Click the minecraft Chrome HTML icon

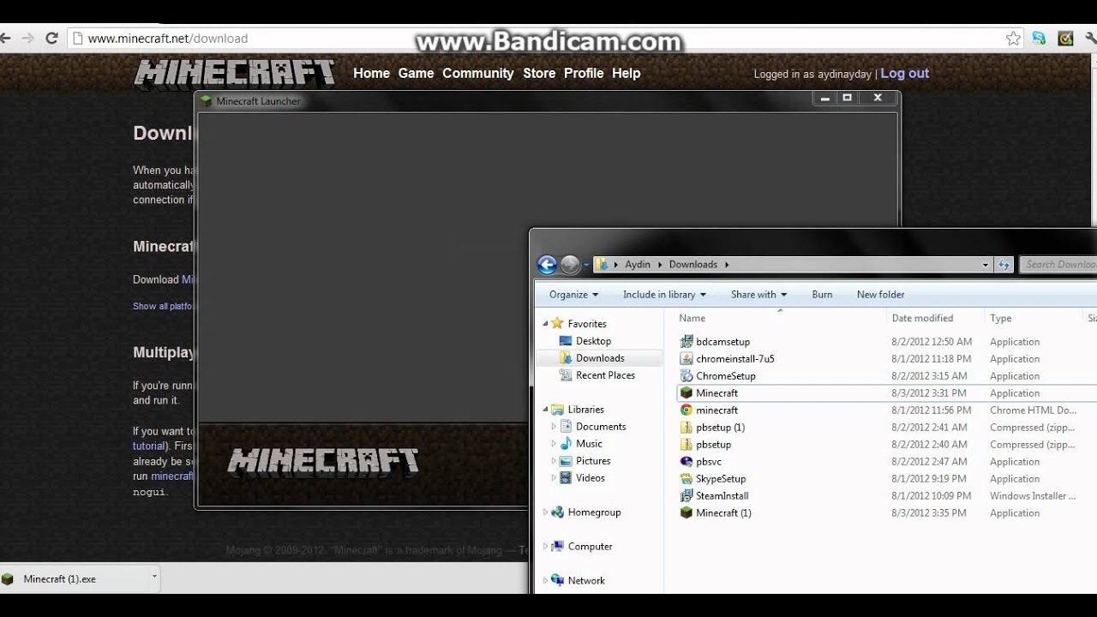[x=686, y=410]
